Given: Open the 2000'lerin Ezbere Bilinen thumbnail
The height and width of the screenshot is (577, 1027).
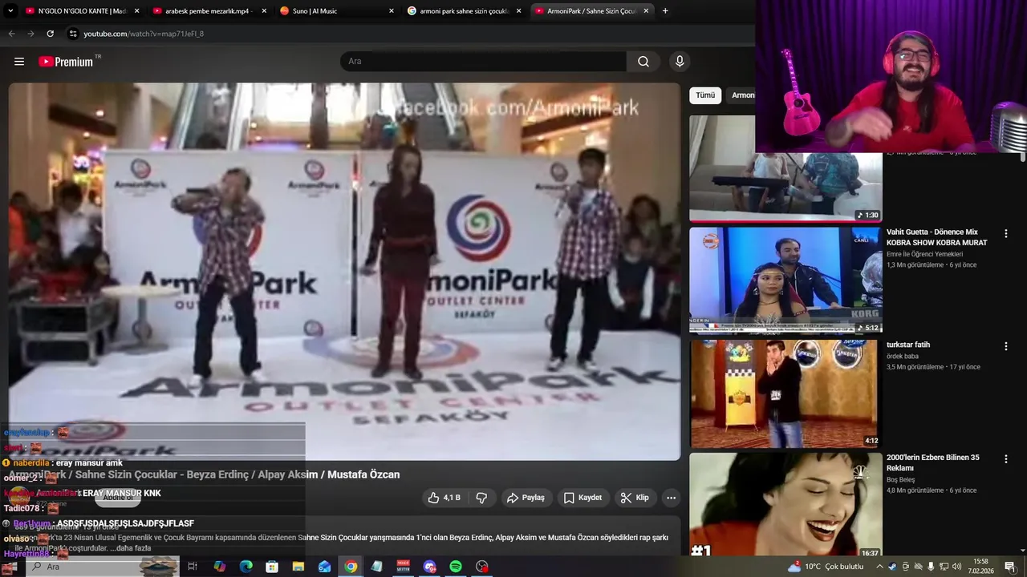Looking at the screenshot, I should click(785, 506).
